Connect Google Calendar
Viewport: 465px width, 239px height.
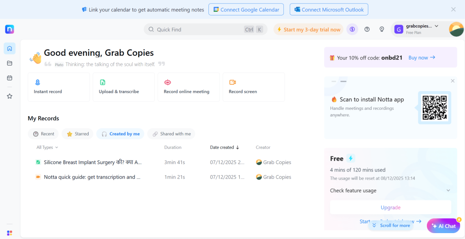click(x=246, y=10)
